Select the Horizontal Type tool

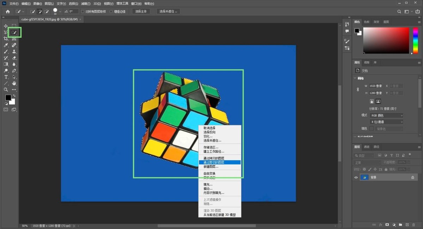6,77
